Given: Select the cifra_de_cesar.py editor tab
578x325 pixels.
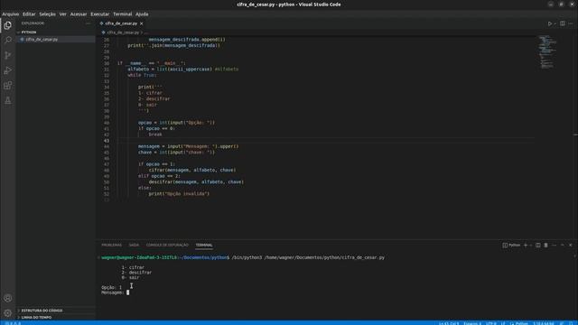Looking at the screenshot, I should coord(121,23).
